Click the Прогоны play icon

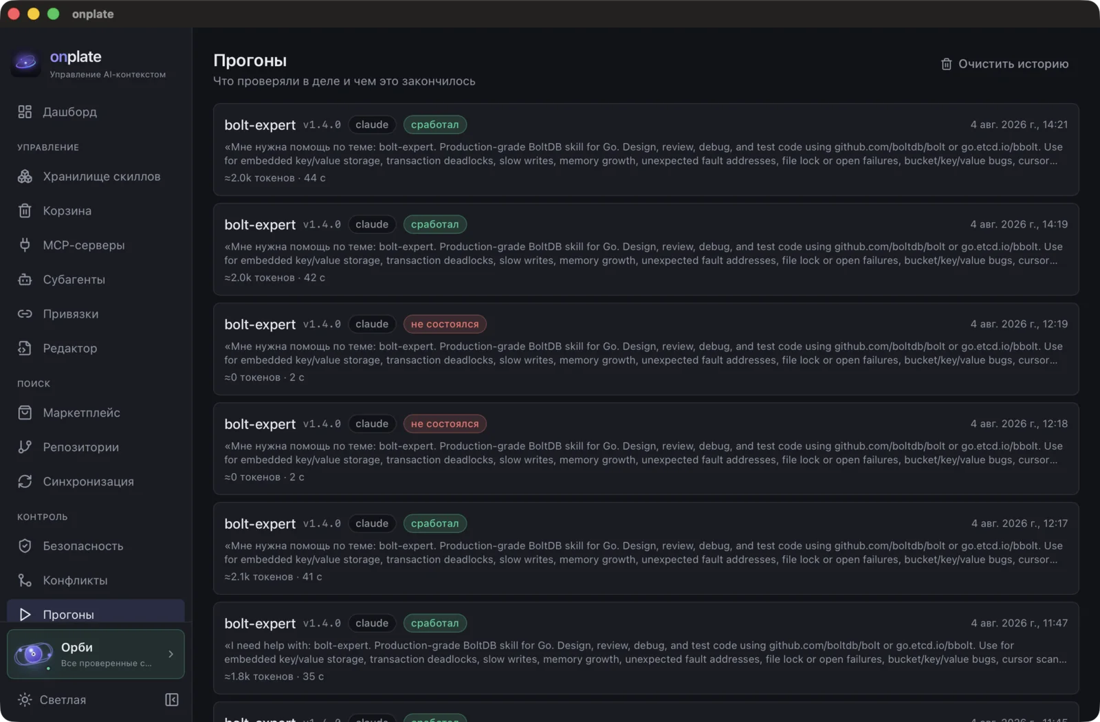[25, 615]
